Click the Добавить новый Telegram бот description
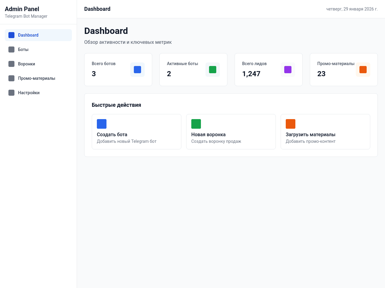Image resolution: width=385 pixels, height=288 pixels. 127,141
